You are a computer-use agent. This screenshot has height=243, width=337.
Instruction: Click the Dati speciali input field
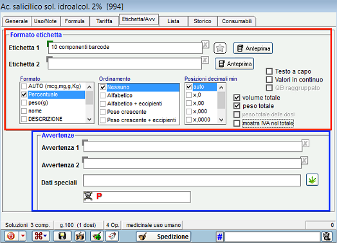point(192,181)
